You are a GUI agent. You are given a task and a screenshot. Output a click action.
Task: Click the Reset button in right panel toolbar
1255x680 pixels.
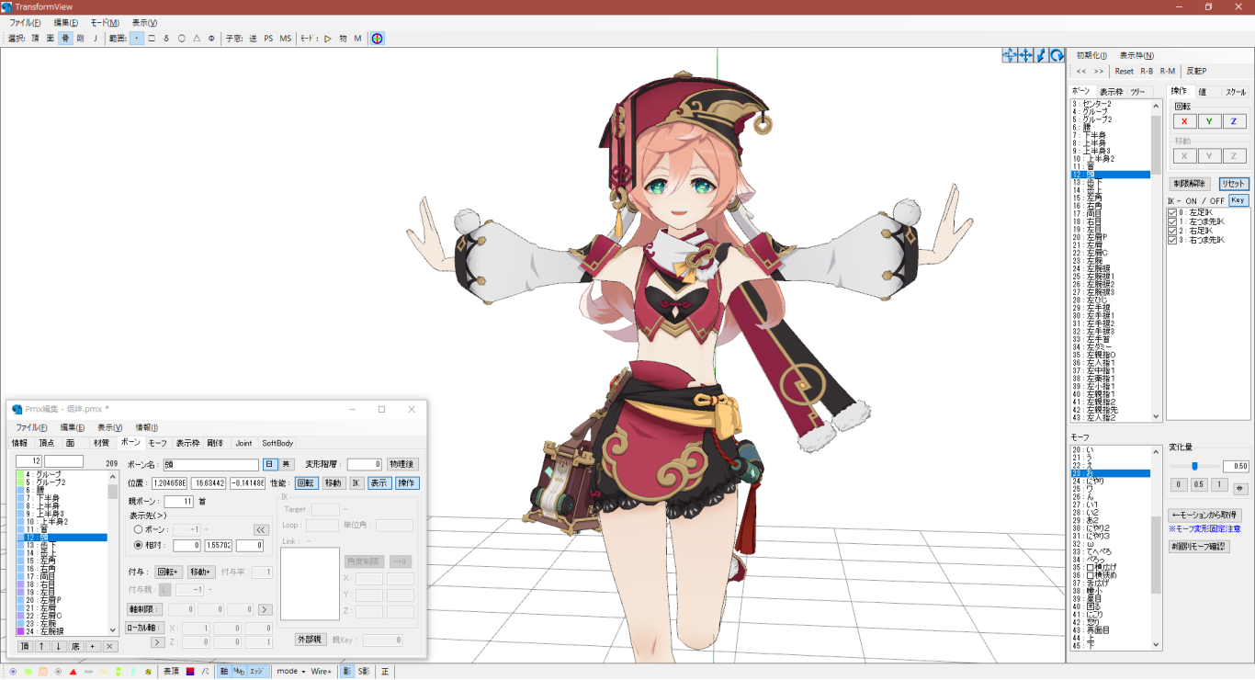1125,71
